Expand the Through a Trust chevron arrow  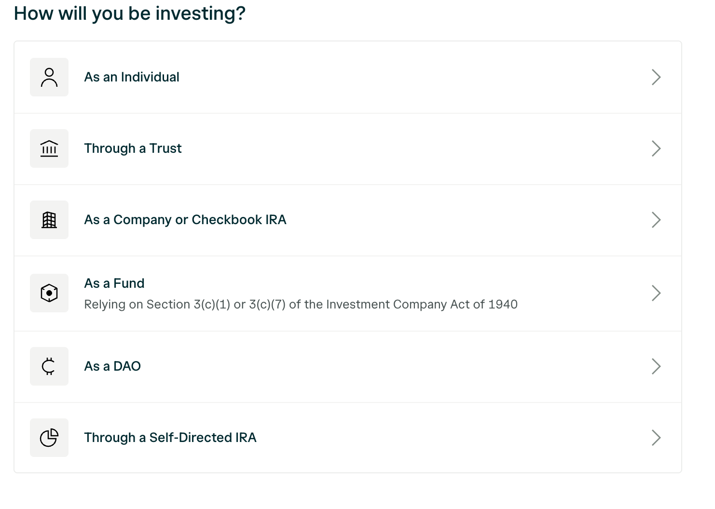tap(656, 148)
